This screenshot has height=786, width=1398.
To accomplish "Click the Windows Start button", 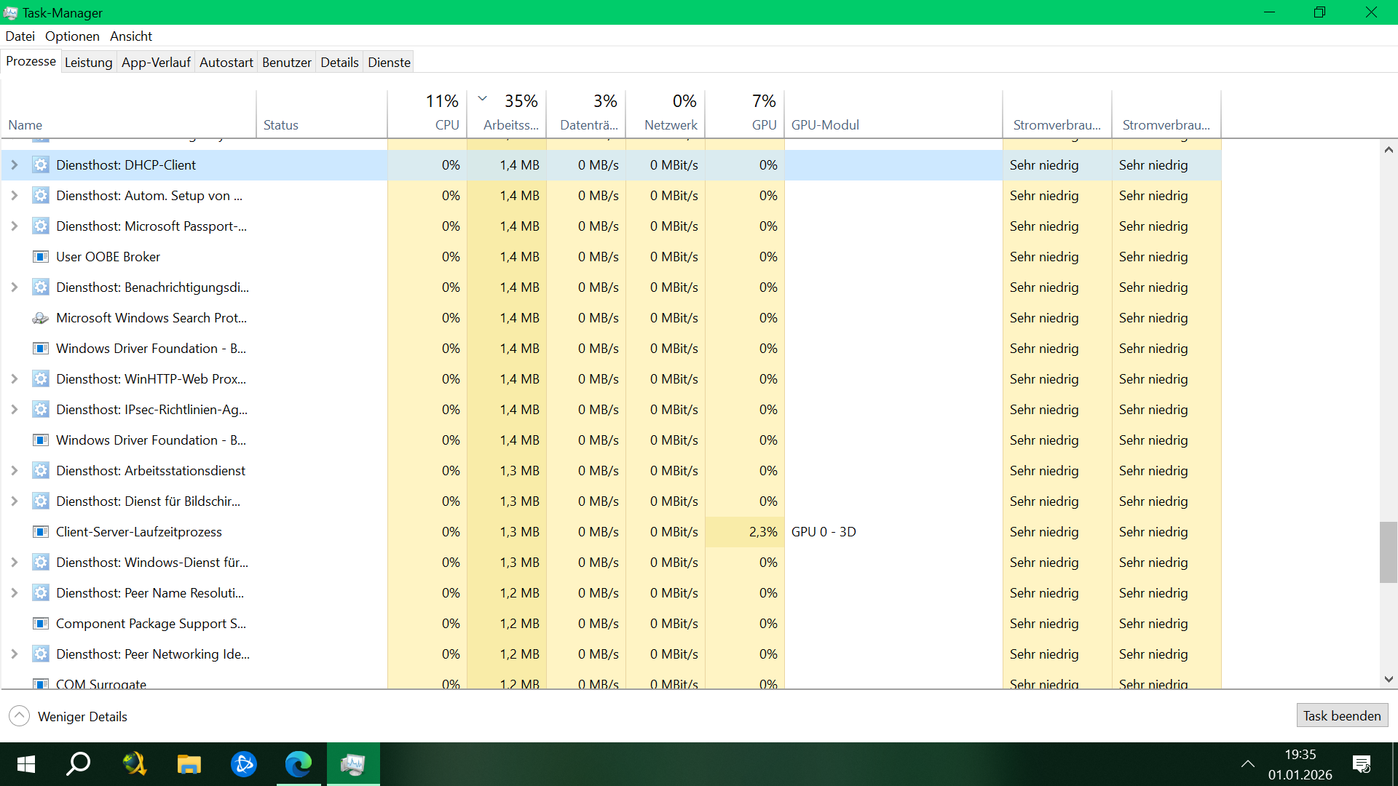I will click(x=26, y=764).
